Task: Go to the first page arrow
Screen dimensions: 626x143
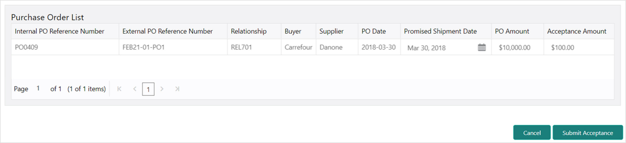Action: click(x=119, y=89)
